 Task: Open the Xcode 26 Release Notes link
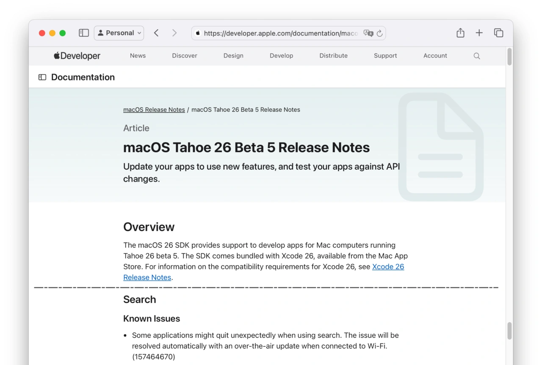point(388,266)
